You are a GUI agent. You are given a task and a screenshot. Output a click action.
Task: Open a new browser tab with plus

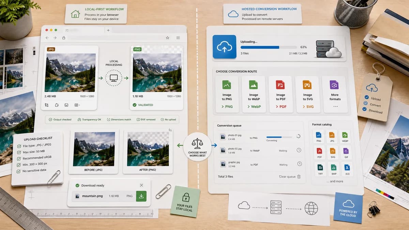[108, 30]
